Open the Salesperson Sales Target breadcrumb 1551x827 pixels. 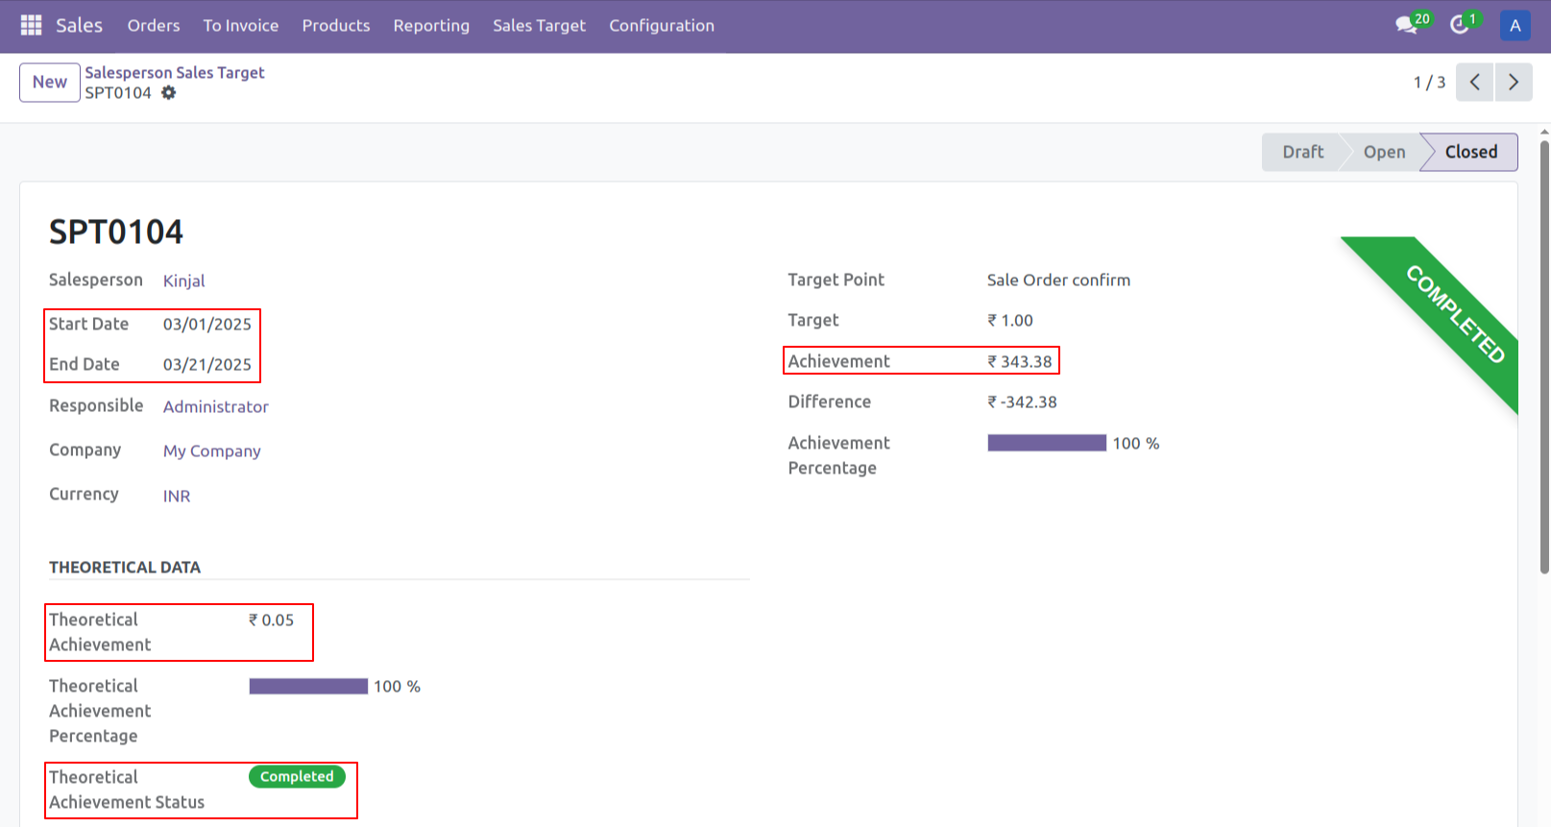pos(175,73)
